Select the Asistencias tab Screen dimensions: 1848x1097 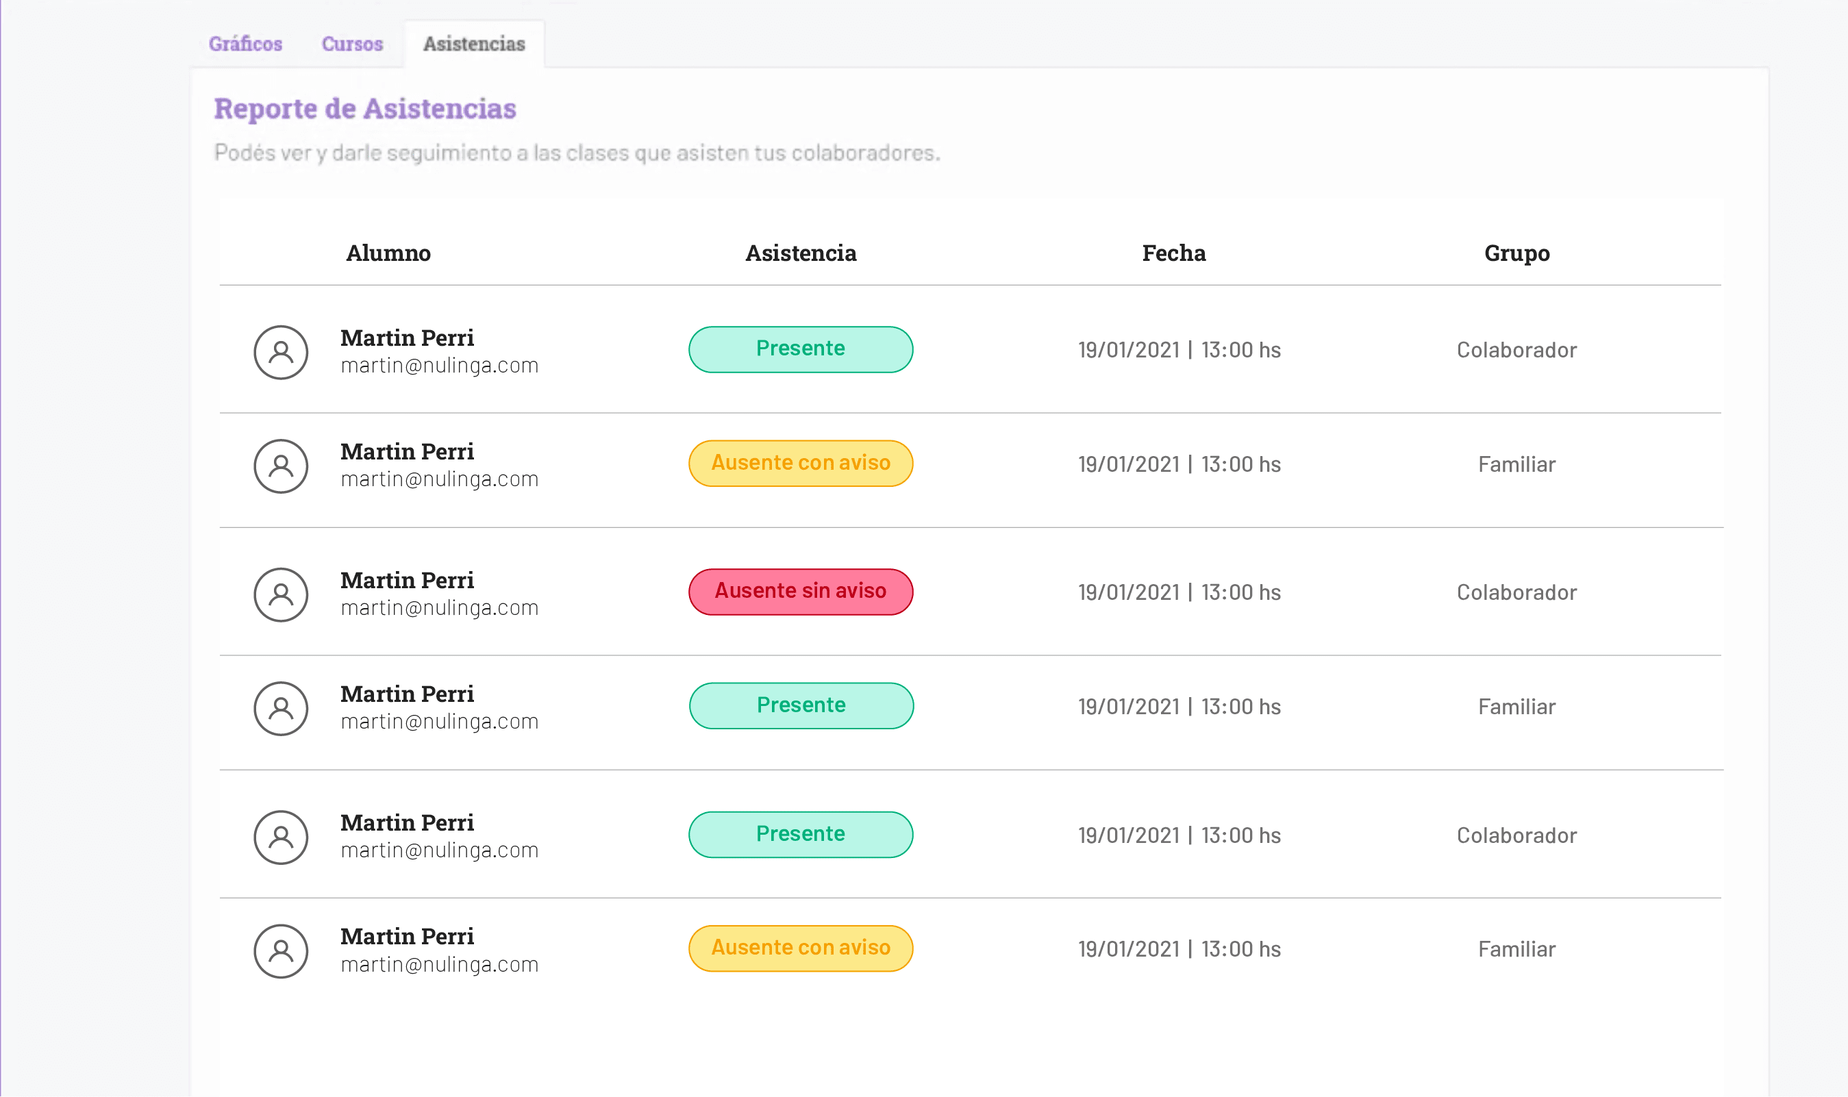pos(475,44)
